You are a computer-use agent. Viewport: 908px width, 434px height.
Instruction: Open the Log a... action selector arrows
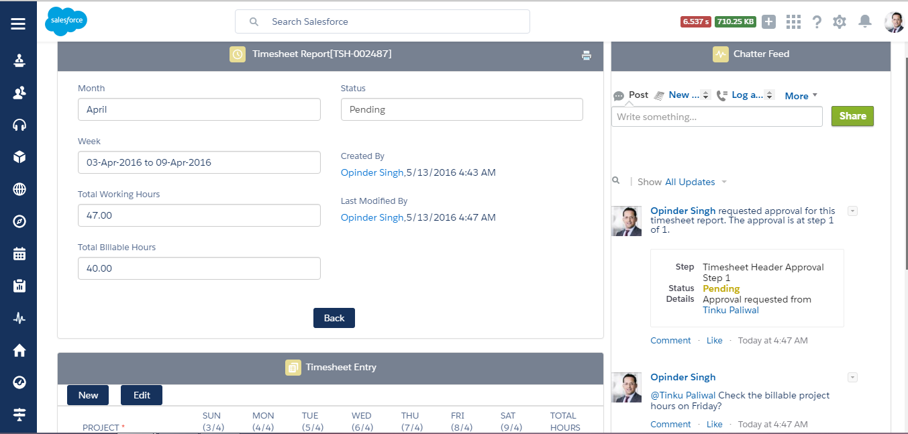coord(770,95)
